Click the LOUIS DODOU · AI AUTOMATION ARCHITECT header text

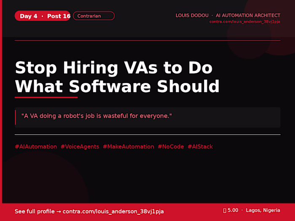(228, 16)
